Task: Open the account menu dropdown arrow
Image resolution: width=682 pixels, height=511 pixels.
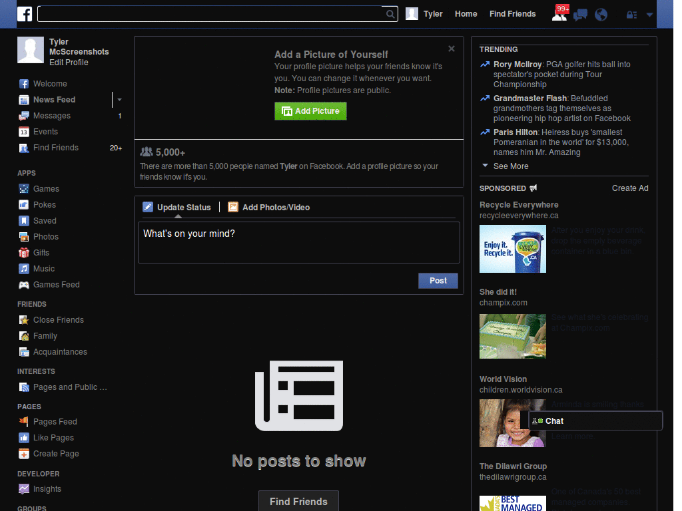Action: coord(649,15)
